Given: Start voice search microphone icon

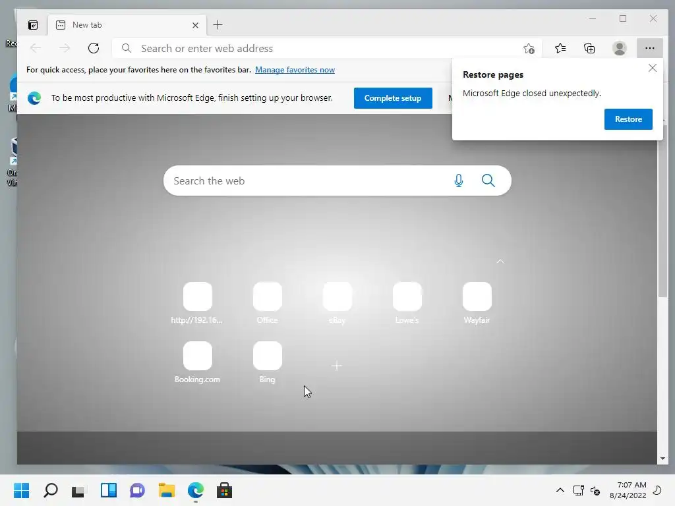Looking at the screenshot, I should click(459, 181).
